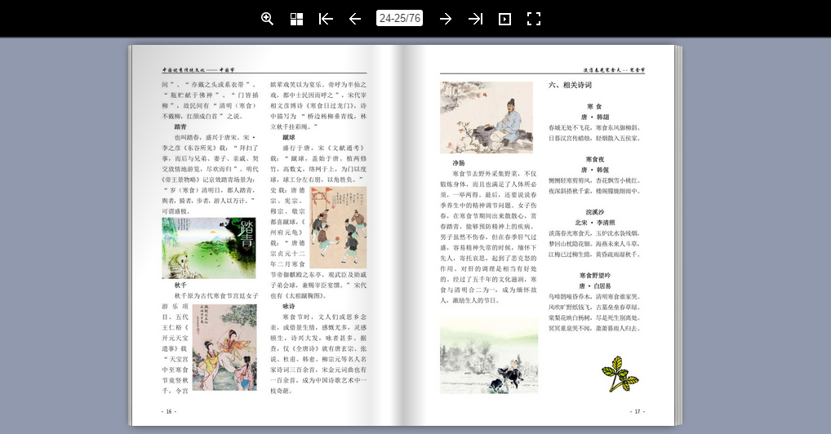The height and width of the screenshot is (434, 831).
Task: Click the 蹴鞠 ball-kicking painting
Action: 338,228
